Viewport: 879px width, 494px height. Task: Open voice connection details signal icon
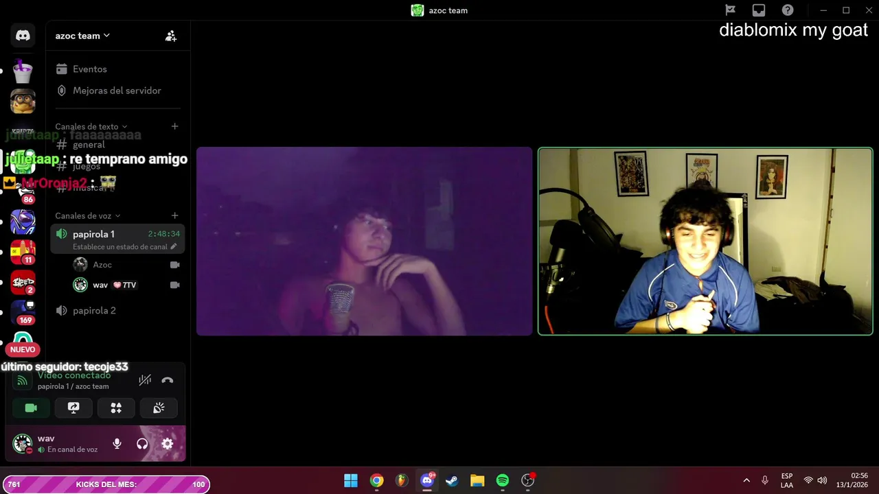[23, 381]
